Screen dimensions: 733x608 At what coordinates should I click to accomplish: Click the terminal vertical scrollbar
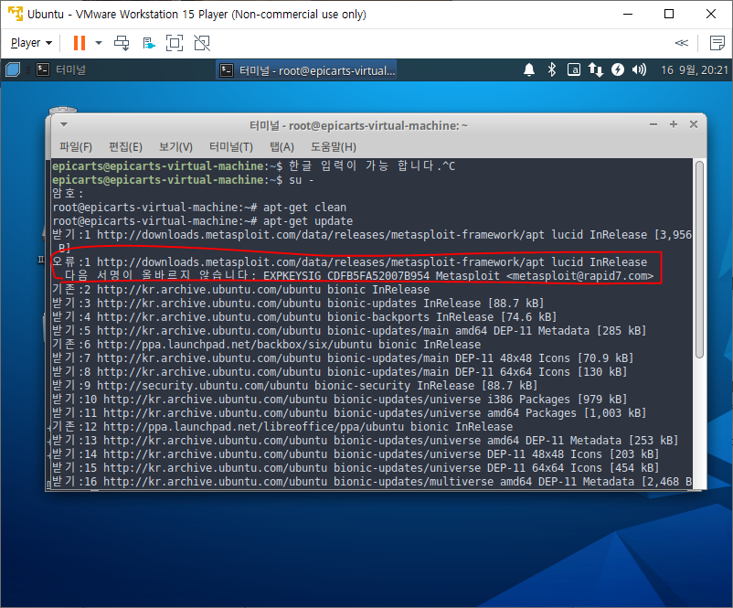pos(699,260)
